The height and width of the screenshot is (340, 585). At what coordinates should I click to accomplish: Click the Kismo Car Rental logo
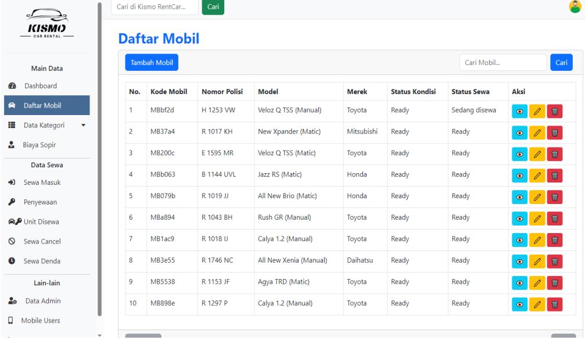49,24
